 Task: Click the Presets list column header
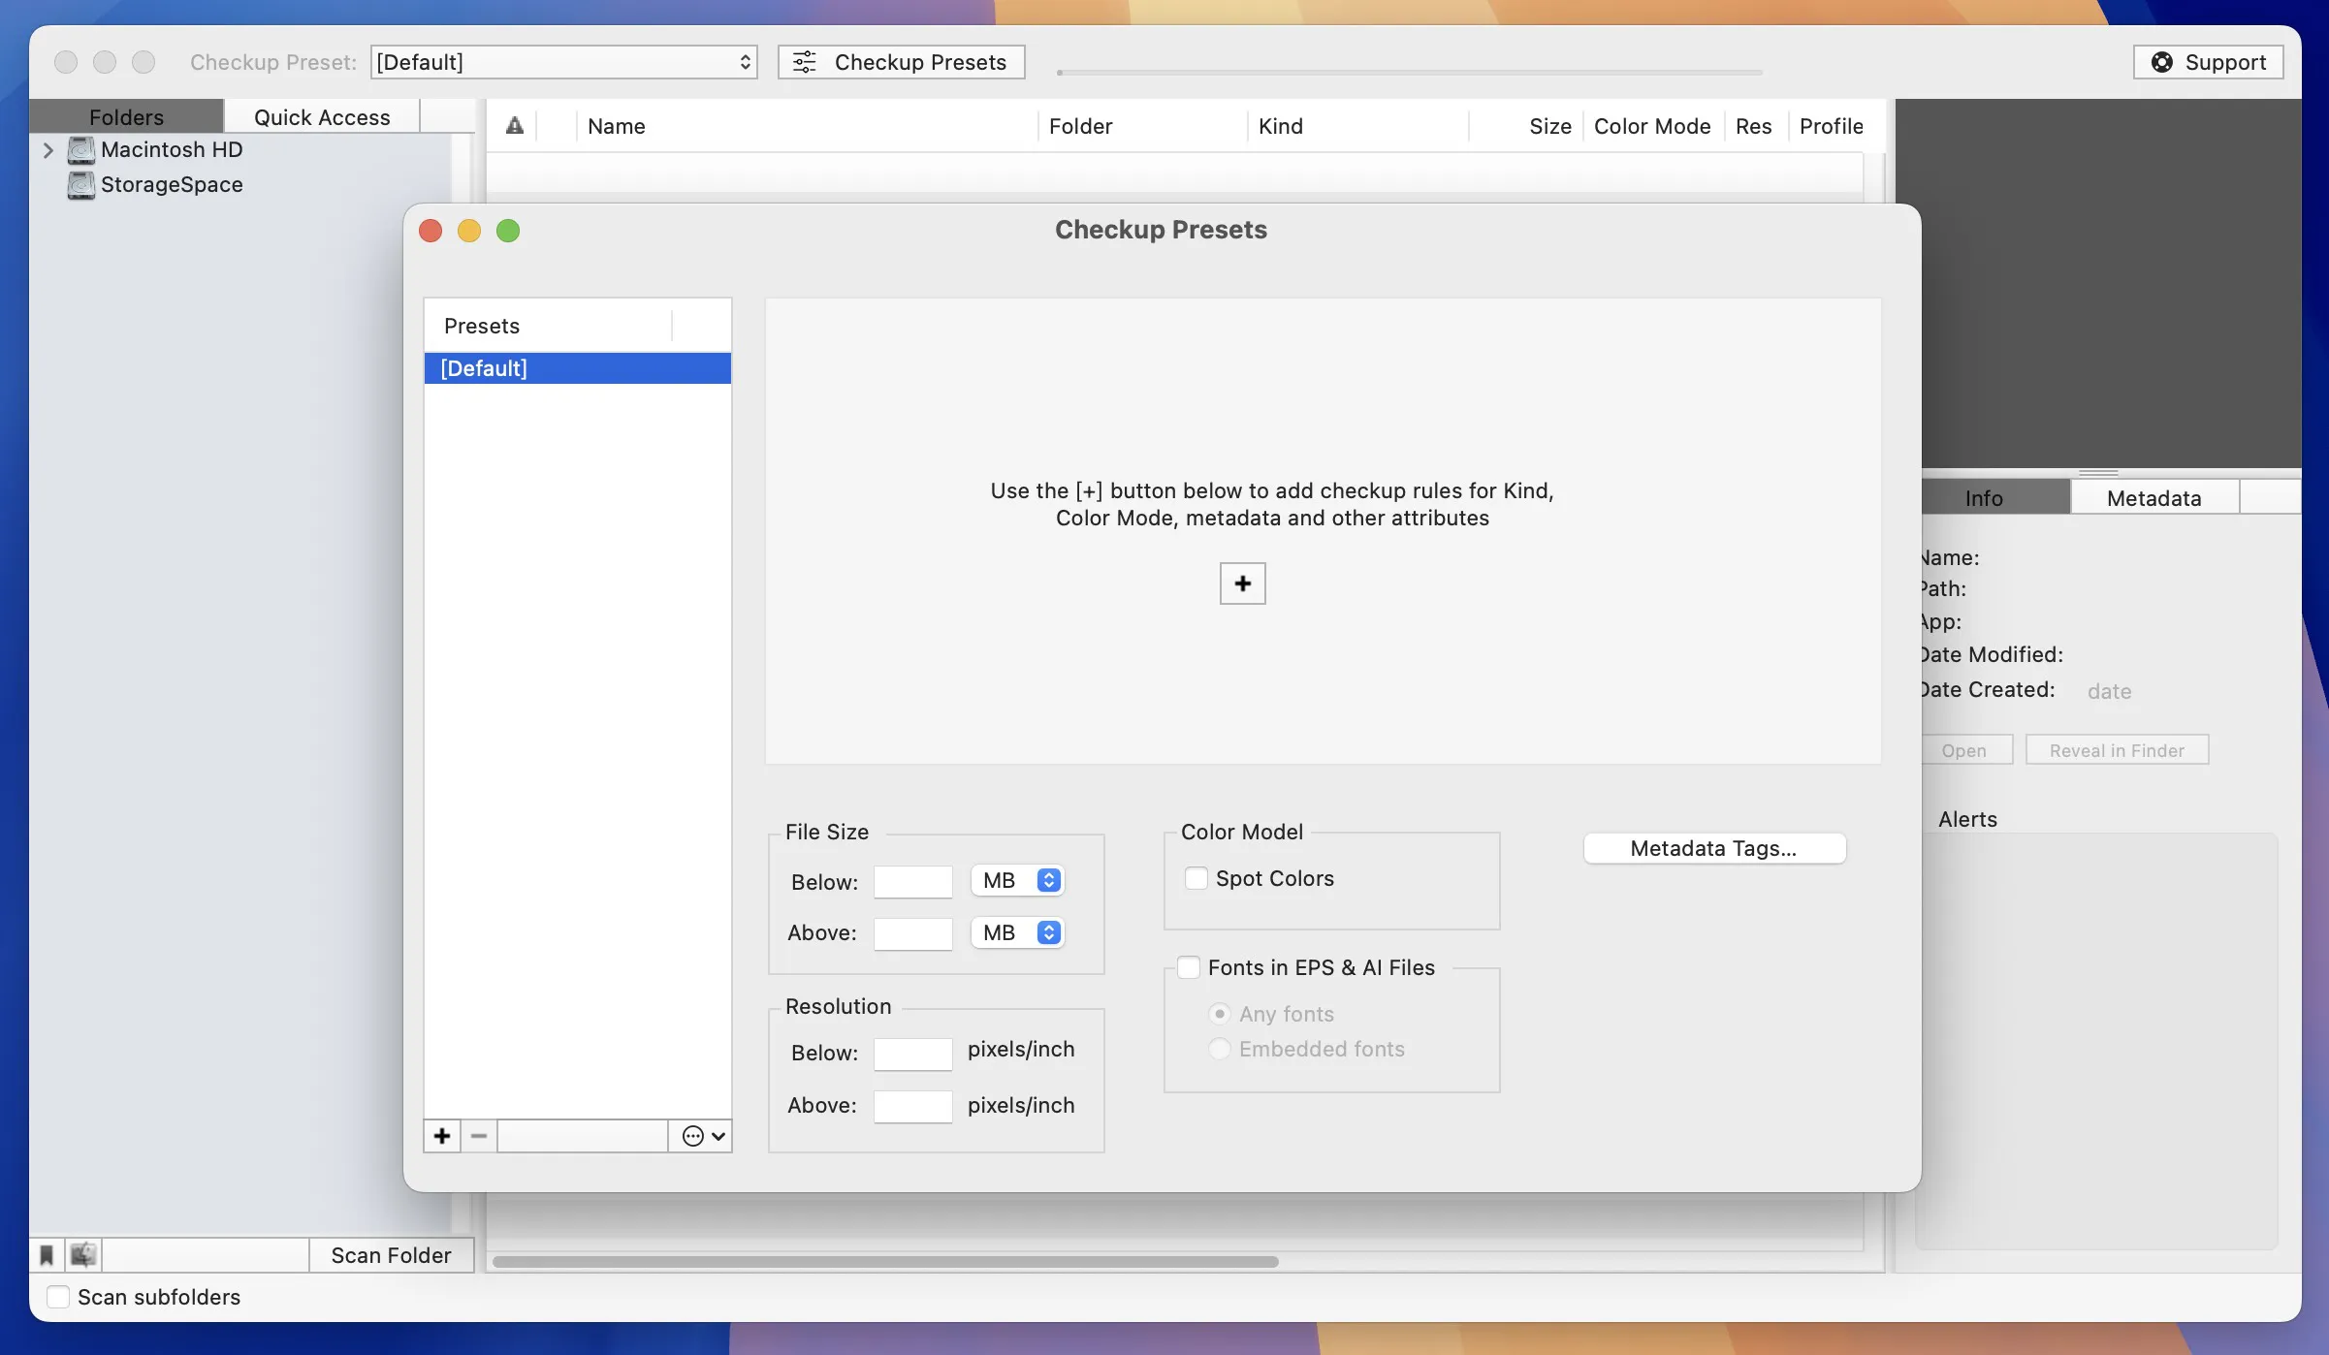[x=548, y=326]
